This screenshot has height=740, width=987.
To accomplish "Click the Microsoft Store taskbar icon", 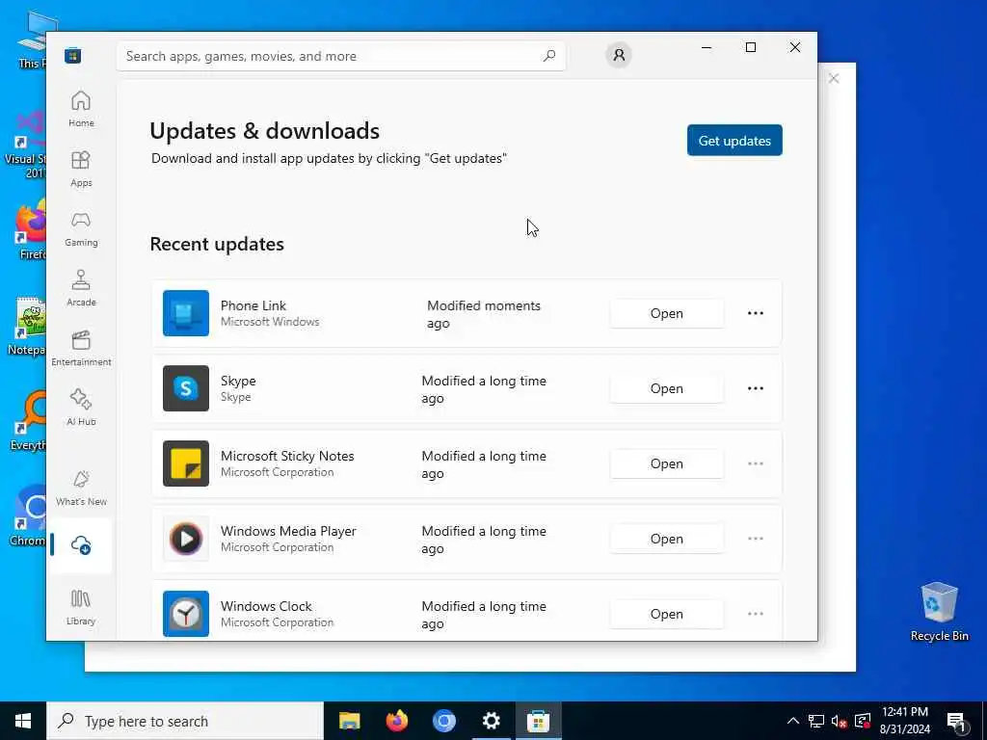I will 538,721.
